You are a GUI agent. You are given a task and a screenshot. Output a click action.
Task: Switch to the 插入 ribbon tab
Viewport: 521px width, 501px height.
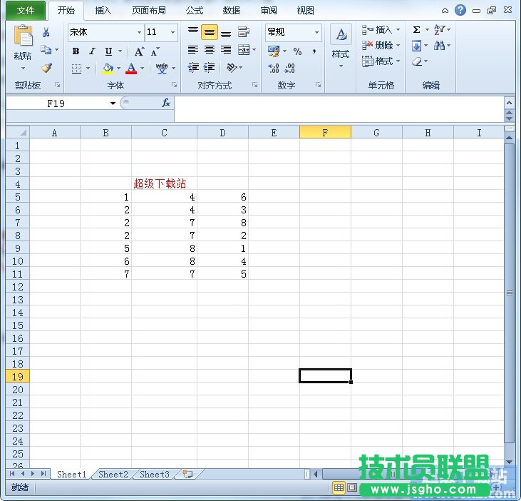pyautogui.click(x=103, y=11)
